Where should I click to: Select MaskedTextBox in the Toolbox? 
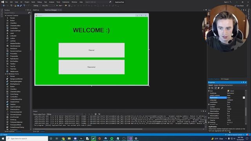coord(15,43)
